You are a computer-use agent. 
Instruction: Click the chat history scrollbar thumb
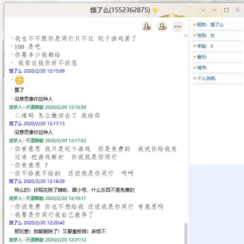[x=186, y=233]
